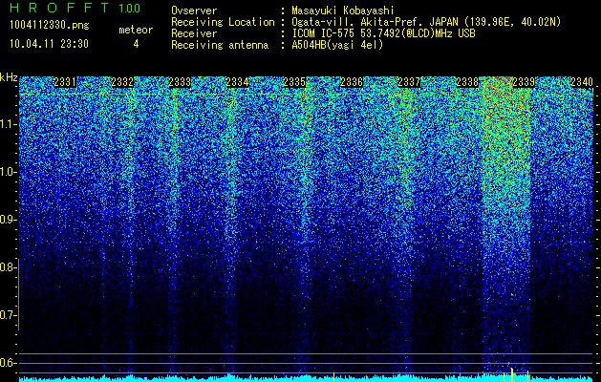601x382 pixels.
Task: Click the 1.0 kHz axis label
Action: point(8,173)
